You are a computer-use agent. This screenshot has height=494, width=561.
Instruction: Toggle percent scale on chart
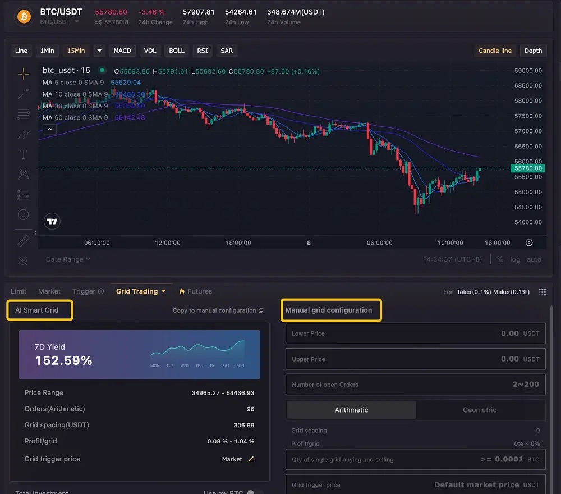(x=500, y=259)
